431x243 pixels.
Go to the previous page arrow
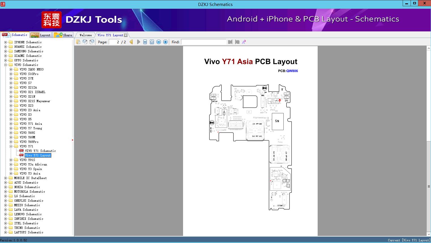coord(131,42)
